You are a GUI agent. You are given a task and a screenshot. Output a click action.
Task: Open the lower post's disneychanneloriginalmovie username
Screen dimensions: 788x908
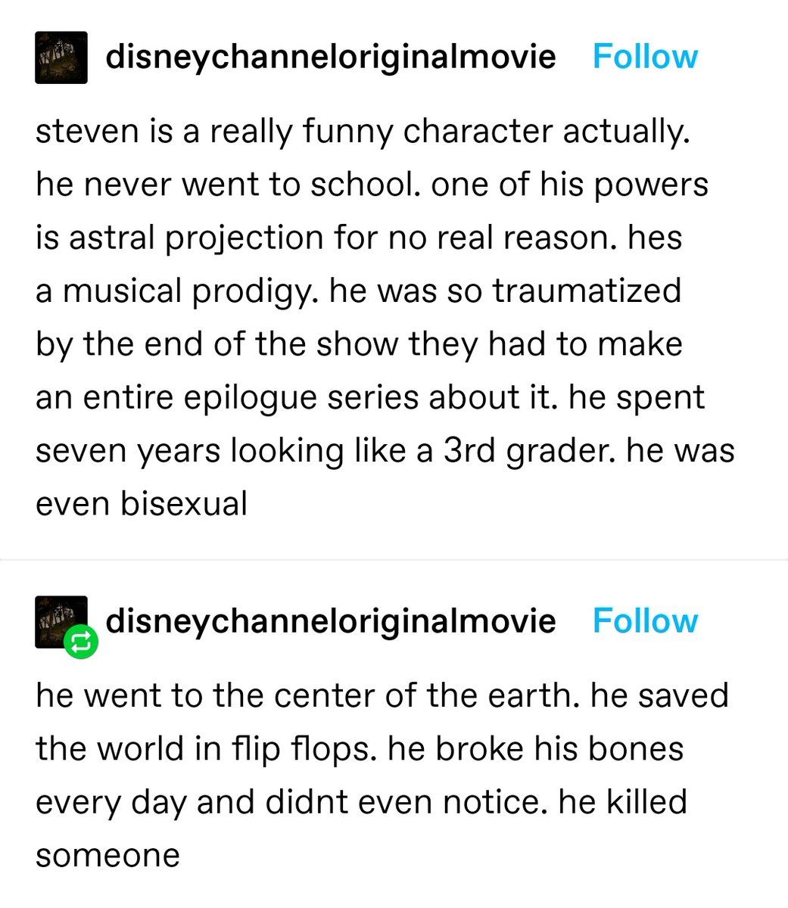tap(331, 620)
